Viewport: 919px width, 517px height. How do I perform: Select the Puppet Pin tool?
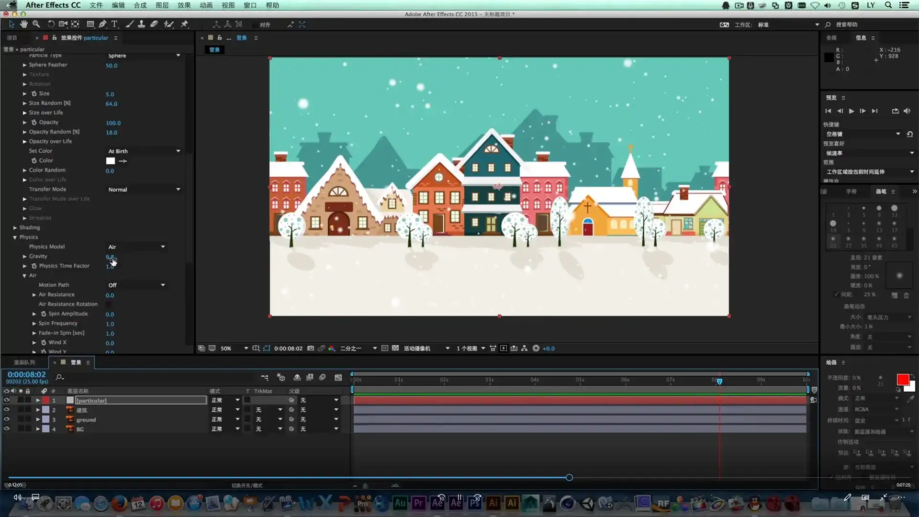point(184,24)
